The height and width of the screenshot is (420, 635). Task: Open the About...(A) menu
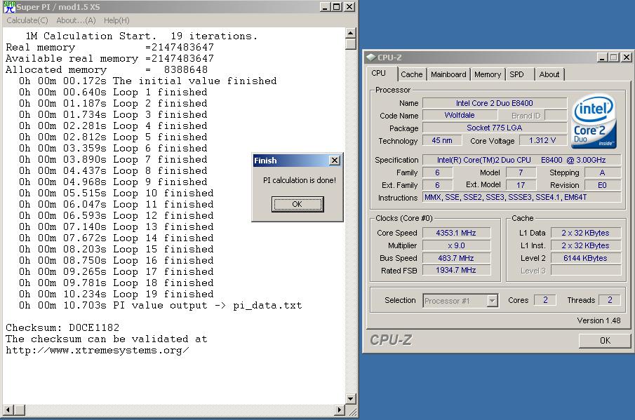click(x=76, y=20)
